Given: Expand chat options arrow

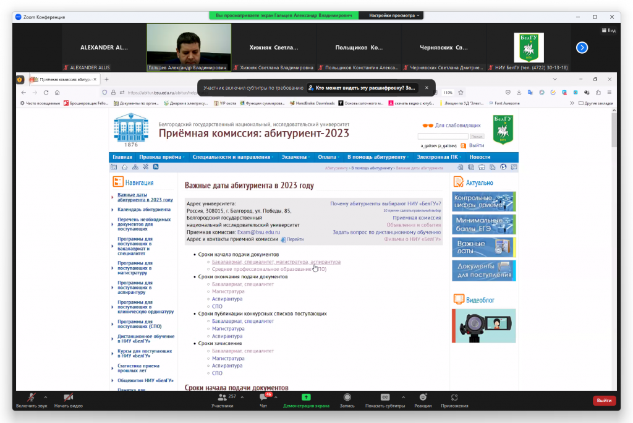Looking at the screenshot, I should tap(276, 397).
